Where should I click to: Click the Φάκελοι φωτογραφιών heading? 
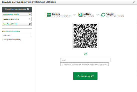pyautogui.click(x=11, y=31)
